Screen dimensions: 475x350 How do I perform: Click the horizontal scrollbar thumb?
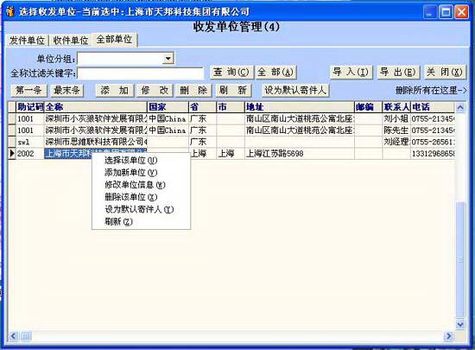pos(25,336)
